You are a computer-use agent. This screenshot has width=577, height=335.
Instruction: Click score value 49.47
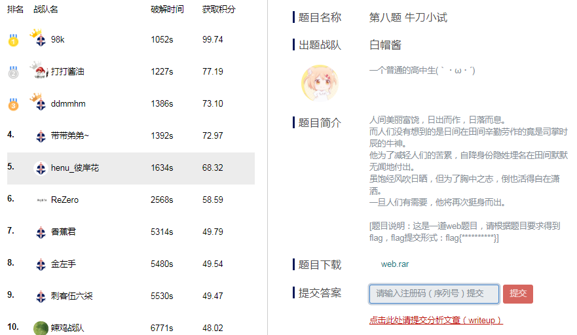coord(213,296)
